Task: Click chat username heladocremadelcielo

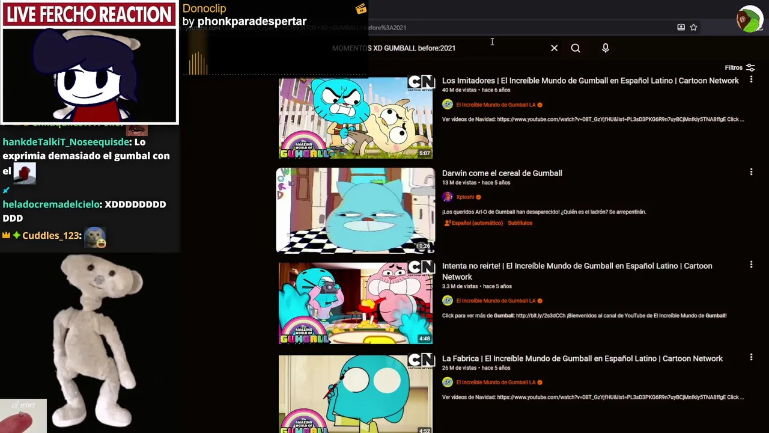Action: [x=51, y=204]
